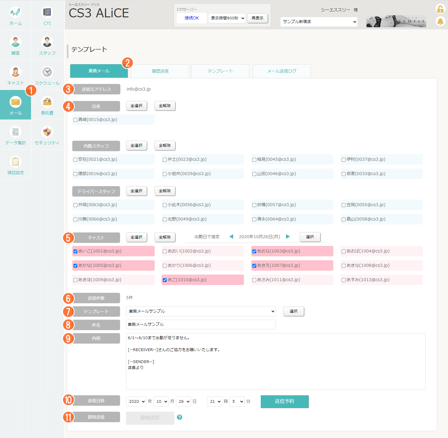Uncheck the あこ(1010@cs3.jp) checkbox
Viewport: 448px width, 438px height.
165,280
